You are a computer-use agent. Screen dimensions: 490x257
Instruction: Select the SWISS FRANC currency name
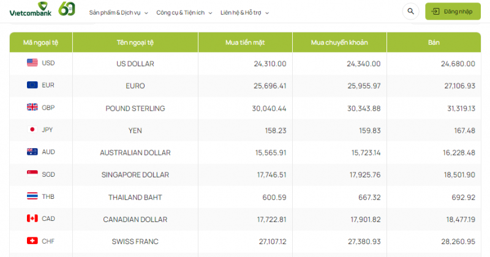click(x=135, y=242)
